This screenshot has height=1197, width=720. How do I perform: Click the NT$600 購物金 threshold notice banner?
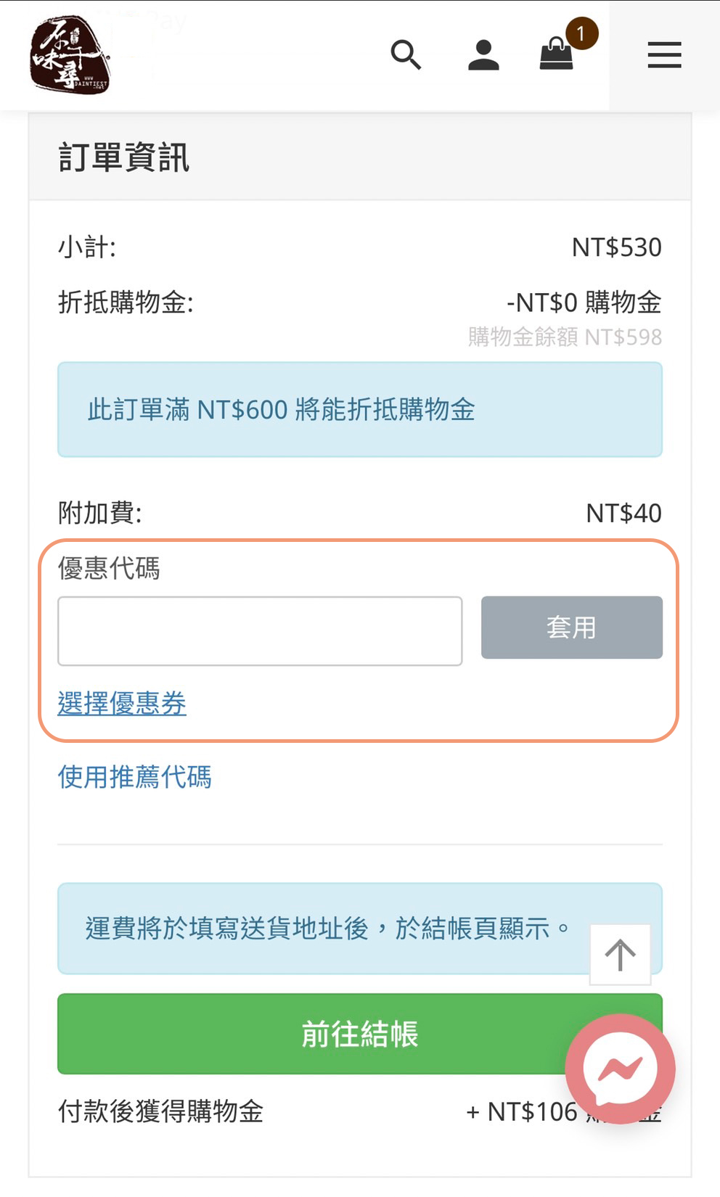360,410
